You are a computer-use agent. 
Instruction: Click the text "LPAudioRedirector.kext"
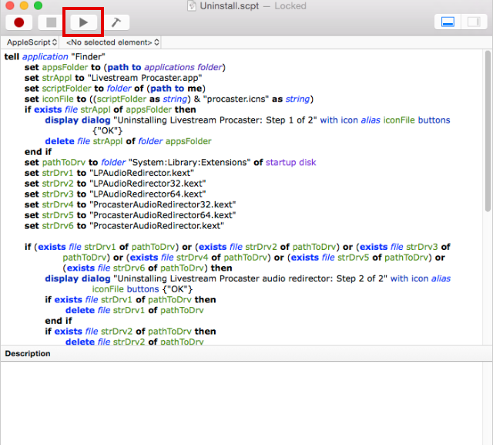(142, 173)
